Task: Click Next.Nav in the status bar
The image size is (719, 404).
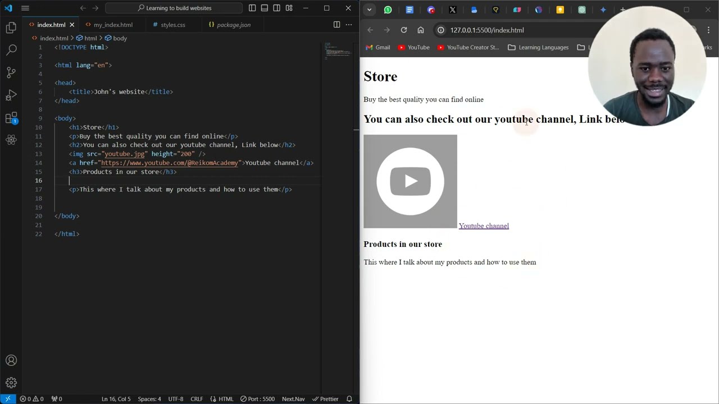Action: coord(293,399)
